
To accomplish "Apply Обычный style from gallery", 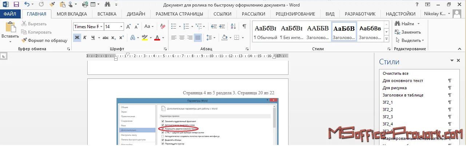I will click(265, 31).
